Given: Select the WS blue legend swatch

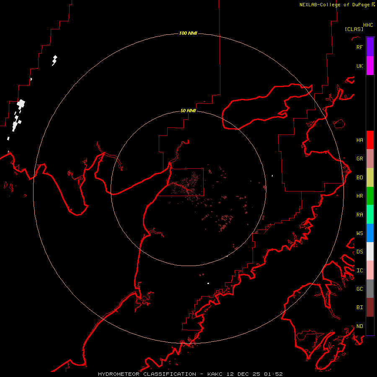Looking at the screenshot, I should point(370,233).
